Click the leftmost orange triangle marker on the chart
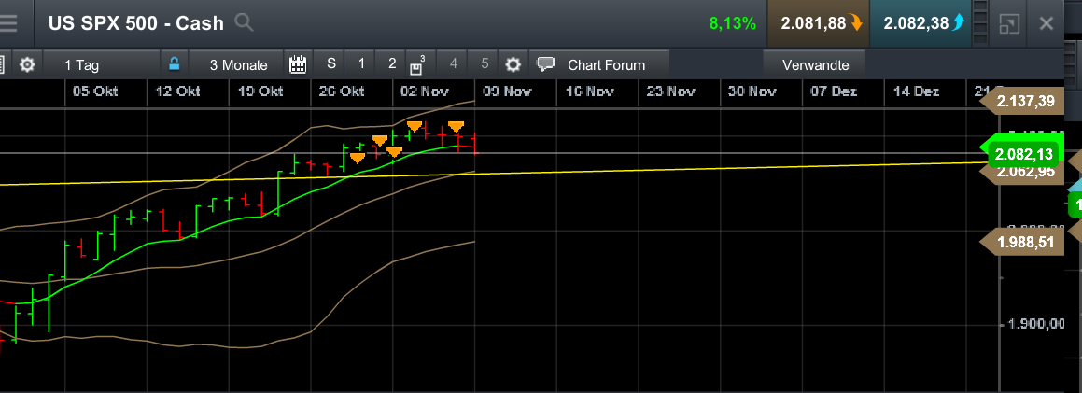The width and height of the screenshot is (1082, 393). pos(357,158)
